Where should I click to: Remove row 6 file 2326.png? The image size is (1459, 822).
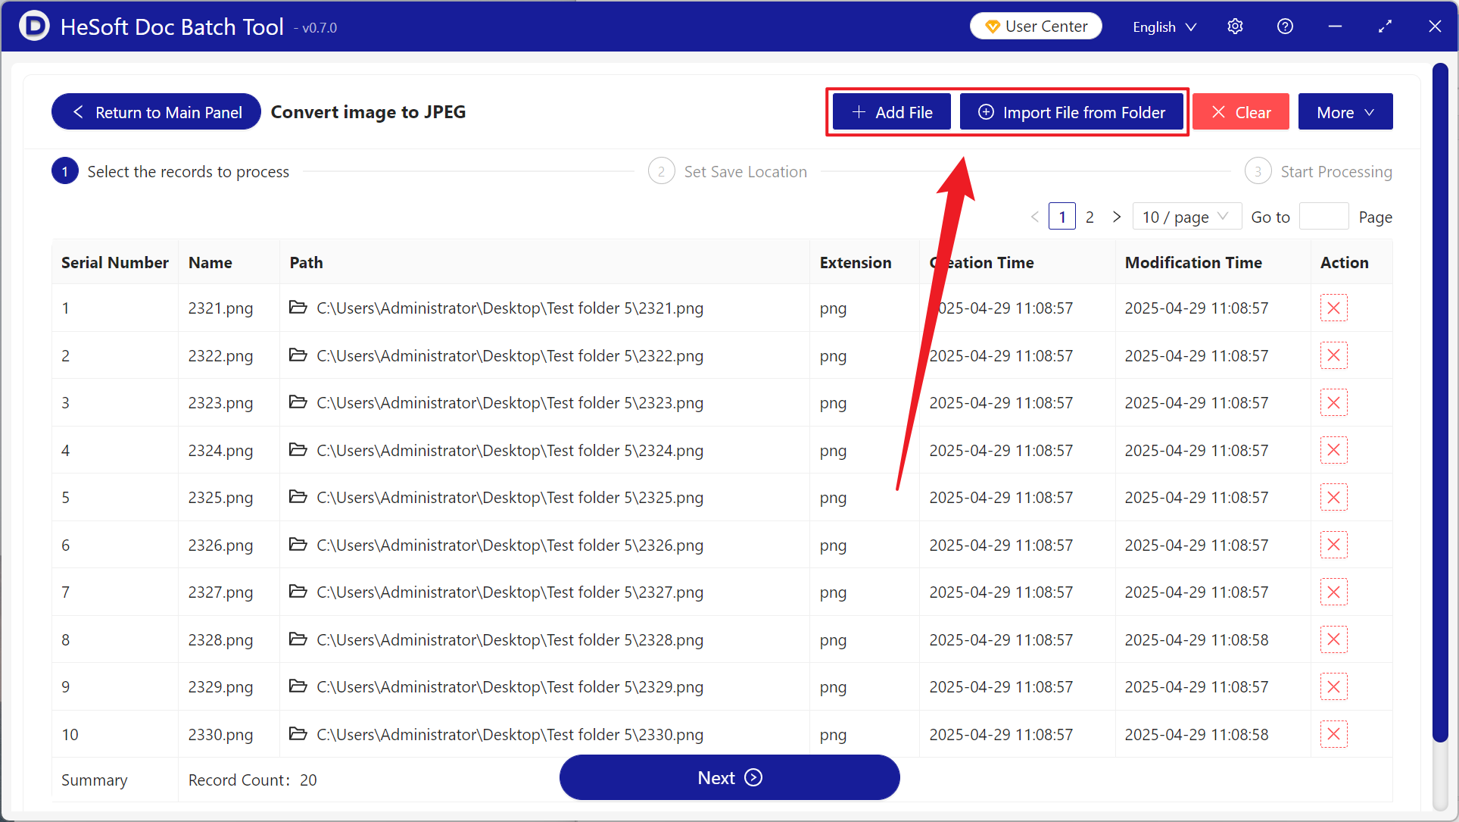click(x=1333, y=545)
